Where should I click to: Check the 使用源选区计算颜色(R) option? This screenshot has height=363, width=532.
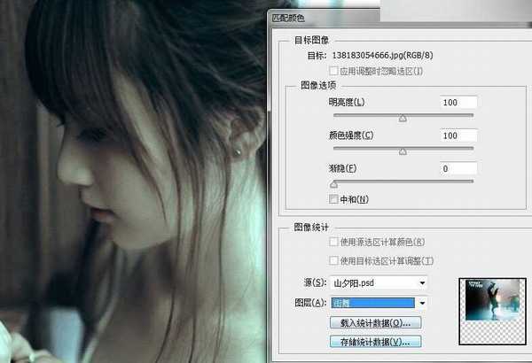[x=333, y=242]
